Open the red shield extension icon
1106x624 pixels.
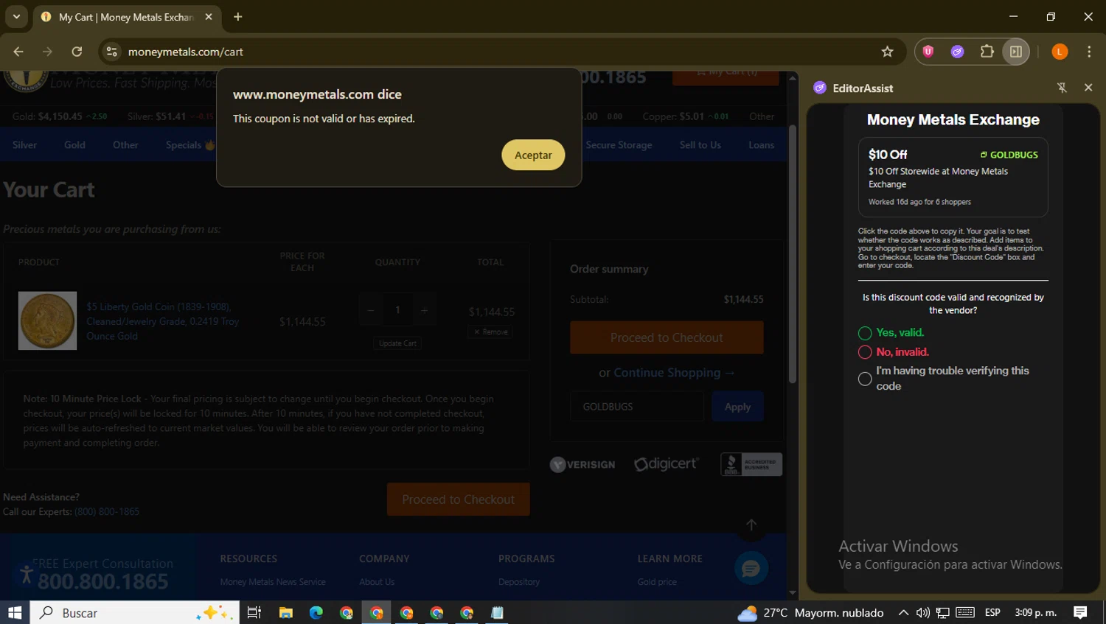928,52
